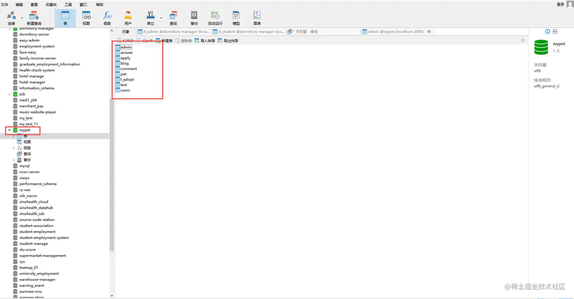This screenshot has height=299, width=574.
Task: Open the Chart (图表) toolbar icon
Action: pos(257,15)
